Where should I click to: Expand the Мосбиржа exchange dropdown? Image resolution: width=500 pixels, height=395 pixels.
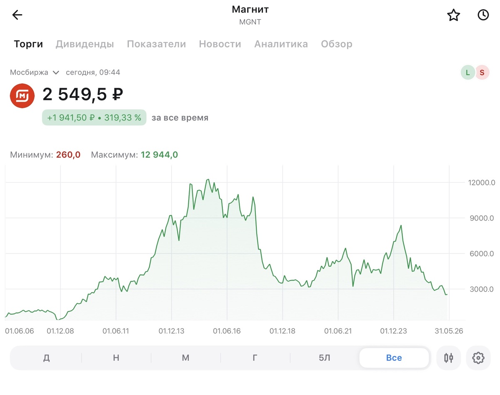click(x=35, y=72)
